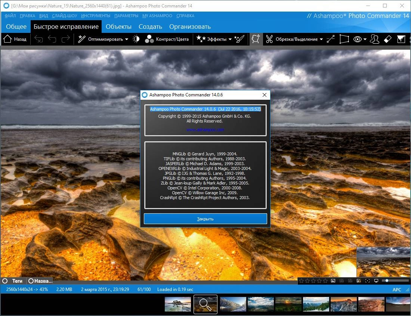Click the red-eye removal eye icon

[357, 39]
